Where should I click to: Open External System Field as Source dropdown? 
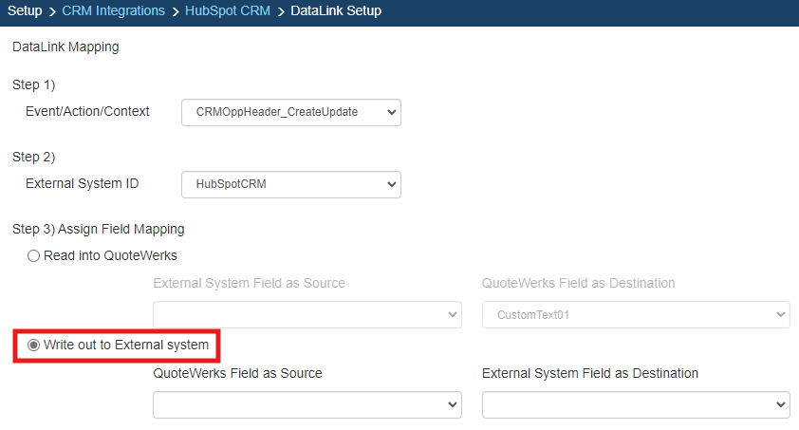[x=307, y=314]
